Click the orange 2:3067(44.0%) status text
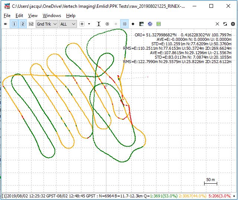This screenshot has width=238, height=200. click(193, 196)
